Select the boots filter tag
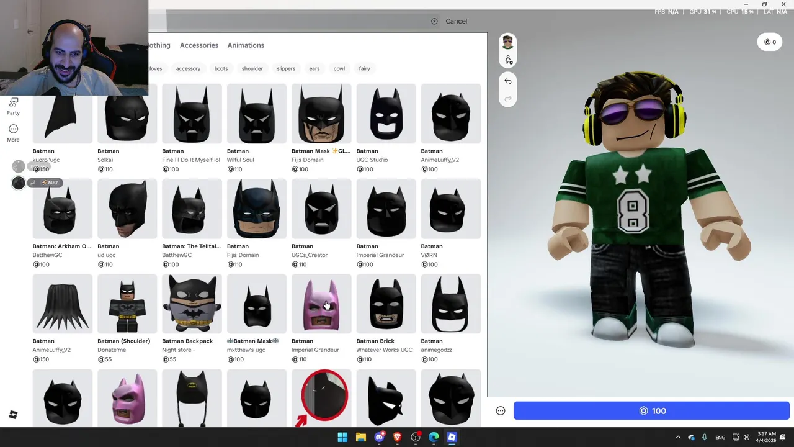This screenshot has height=447, width=794. pyautogui.click(x=221, y=69)
